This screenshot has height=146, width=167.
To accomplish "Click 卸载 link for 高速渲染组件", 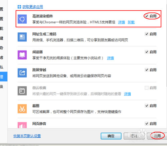I will pyautogui.click(x=131, y=22).
